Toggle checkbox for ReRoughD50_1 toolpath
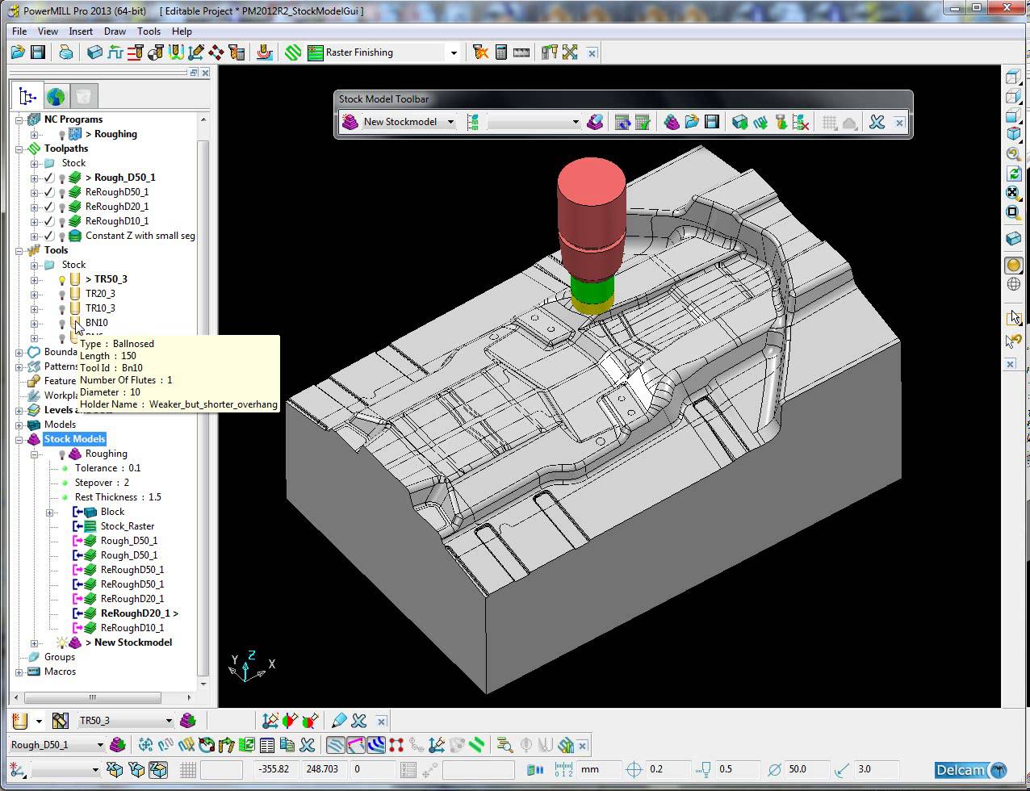Viewport: 1030px width, 791px height. (x=48, y=192)
